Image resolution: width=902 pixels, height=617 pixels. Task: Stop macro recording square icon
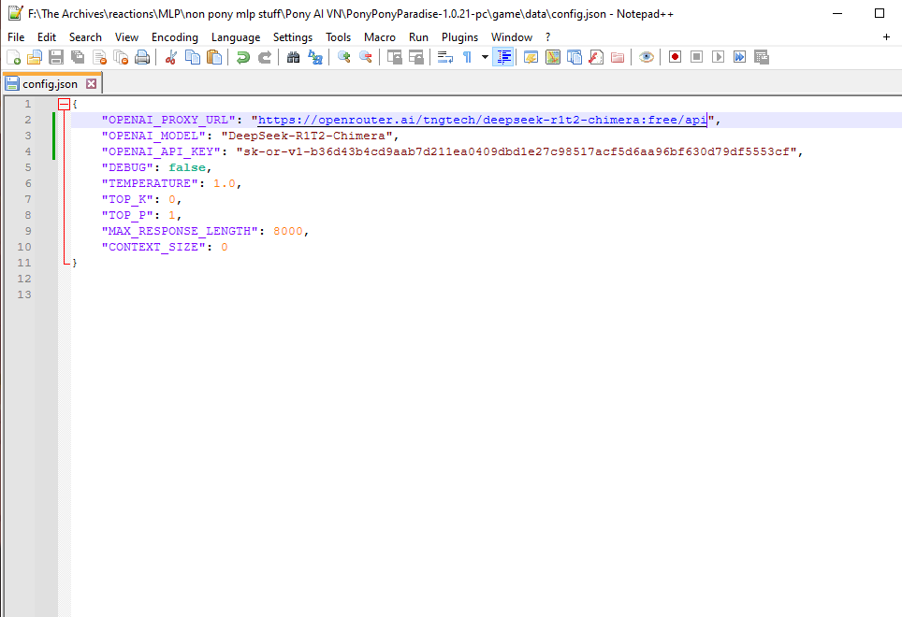(x=697, y=57)
